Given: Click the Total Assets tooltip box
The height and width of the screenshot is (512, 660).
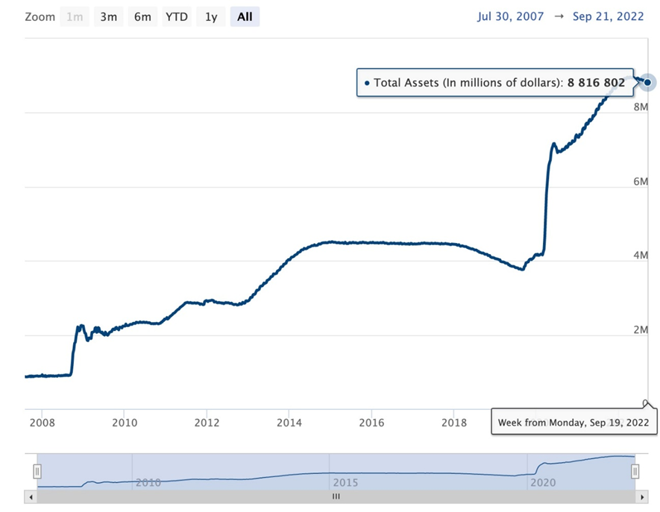Looking at the screenshot, I should tap(495, 83).
